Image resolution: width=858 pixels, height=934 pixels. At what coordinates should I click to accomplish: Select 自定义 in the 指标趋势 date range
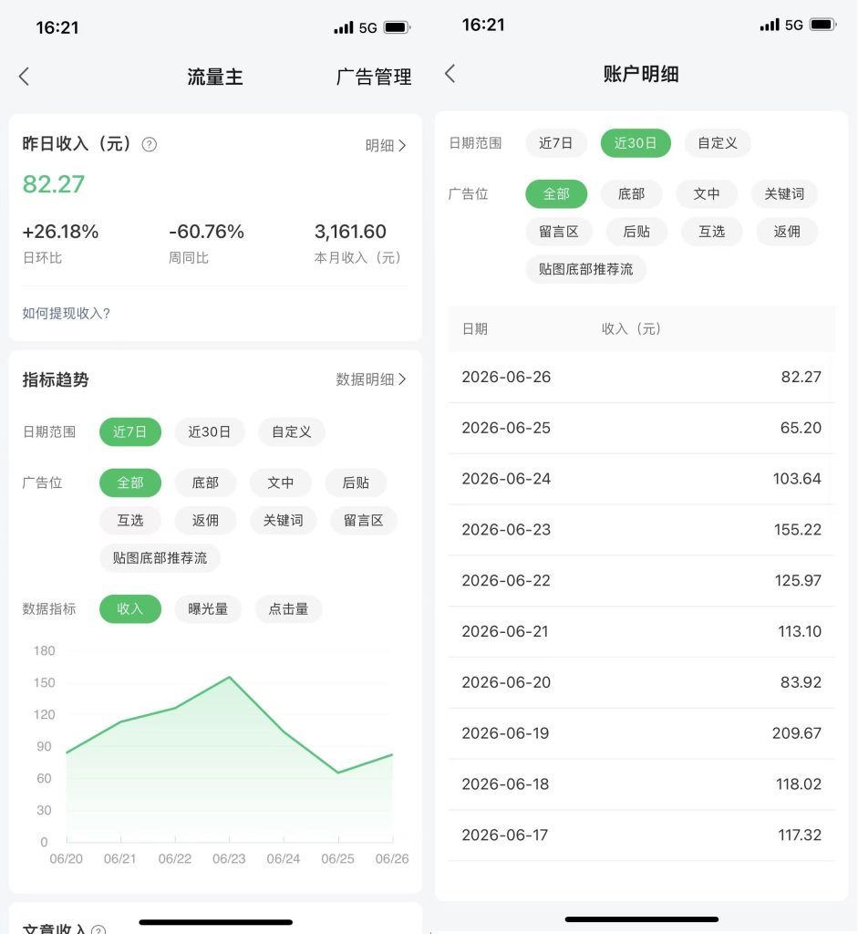click(x=291, y=431)
